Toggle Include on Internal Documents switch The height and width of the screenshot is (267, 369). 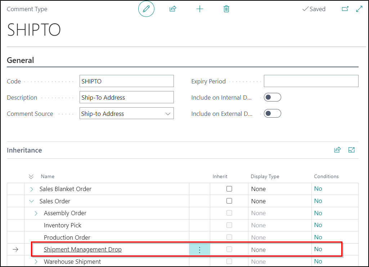pyautogui.click(x=272, y=97)
